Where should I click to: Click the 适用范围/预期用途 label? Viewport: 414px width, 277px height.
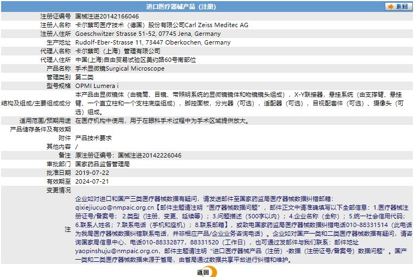coord(45,121)
